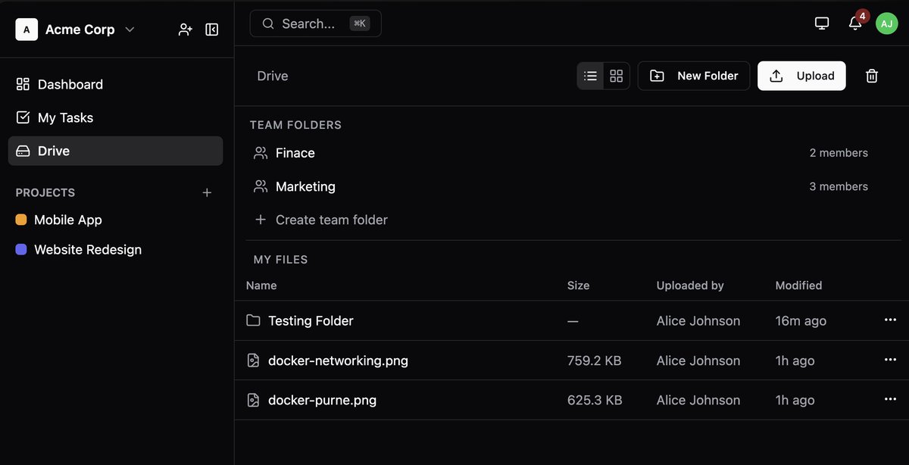
Task: Open the Website Redesign project
Action: coord(115,249)
